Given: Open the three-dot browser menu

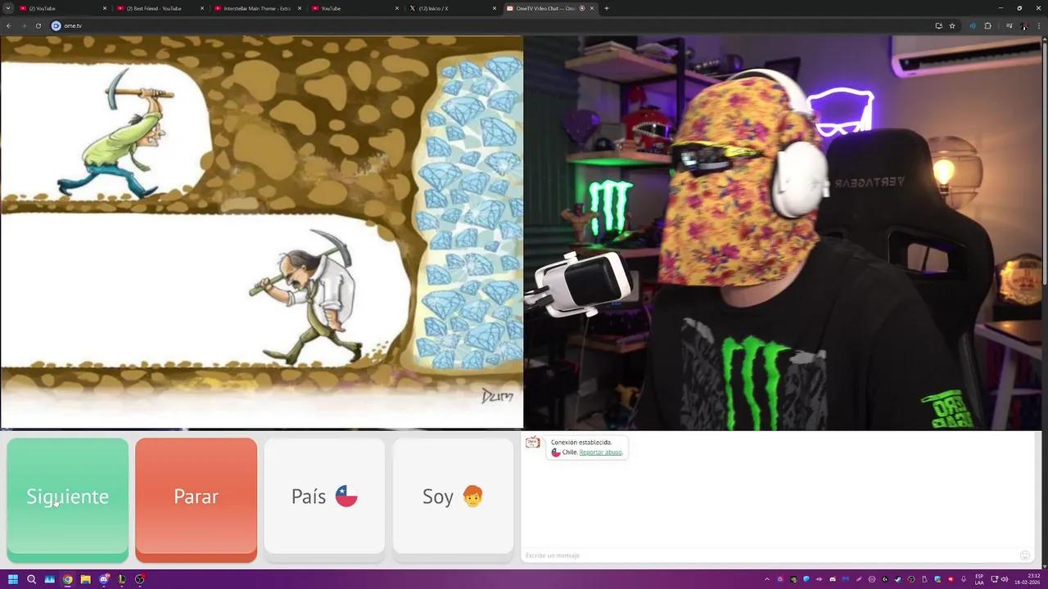Looking at the screenshot, I should click(1039, 25).
